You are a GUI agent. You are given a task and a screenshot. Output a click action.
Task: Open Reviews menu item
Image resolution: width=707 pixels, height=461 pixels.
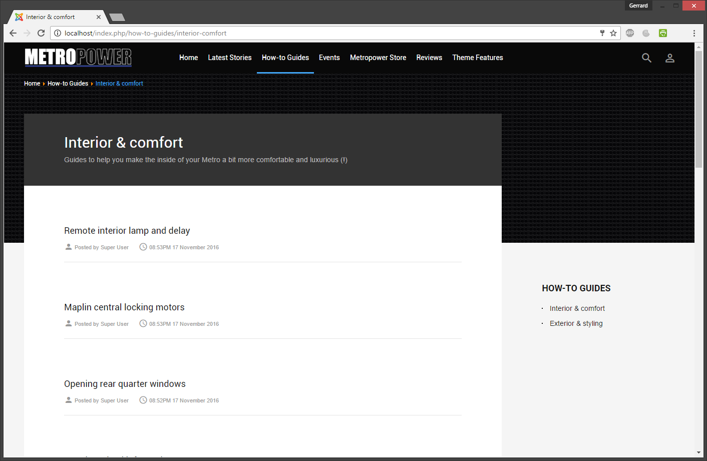point(429,58)
